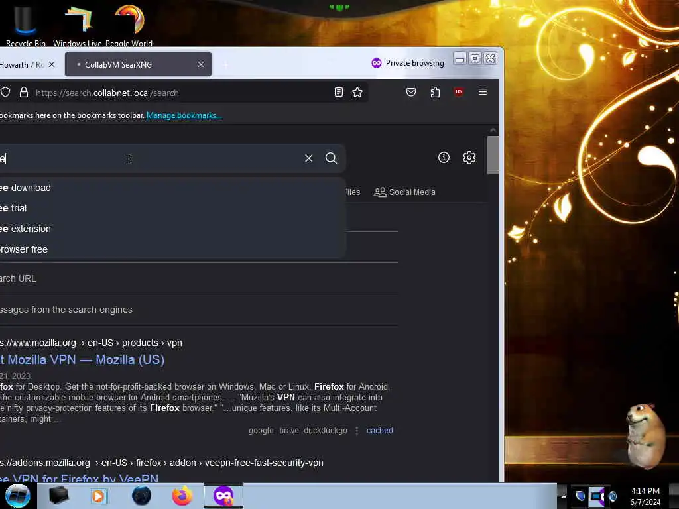The height and width of the screenshot is (509, 679).
Task: Submit search with magnifier icon
Action: tap(332, 158)
